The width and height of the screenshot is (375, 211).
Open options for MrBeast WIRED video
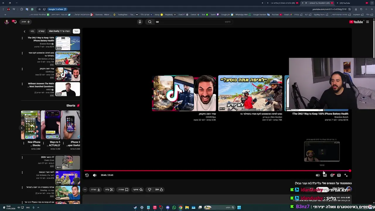pyautogui.click(x=22, y=84)
